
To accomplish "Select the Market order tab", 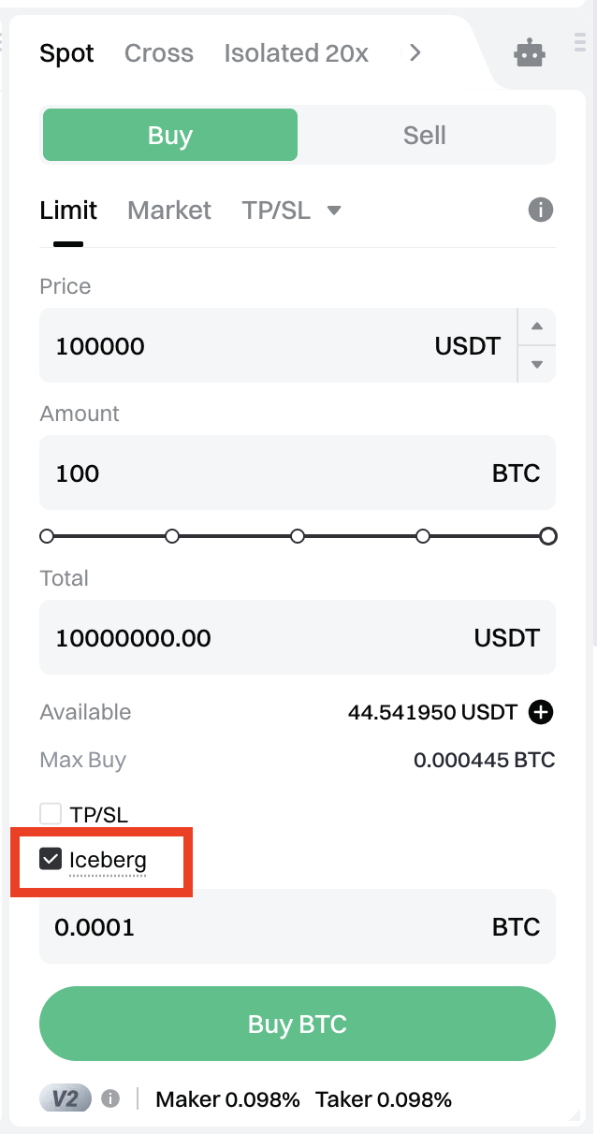I will pos(169,211).
